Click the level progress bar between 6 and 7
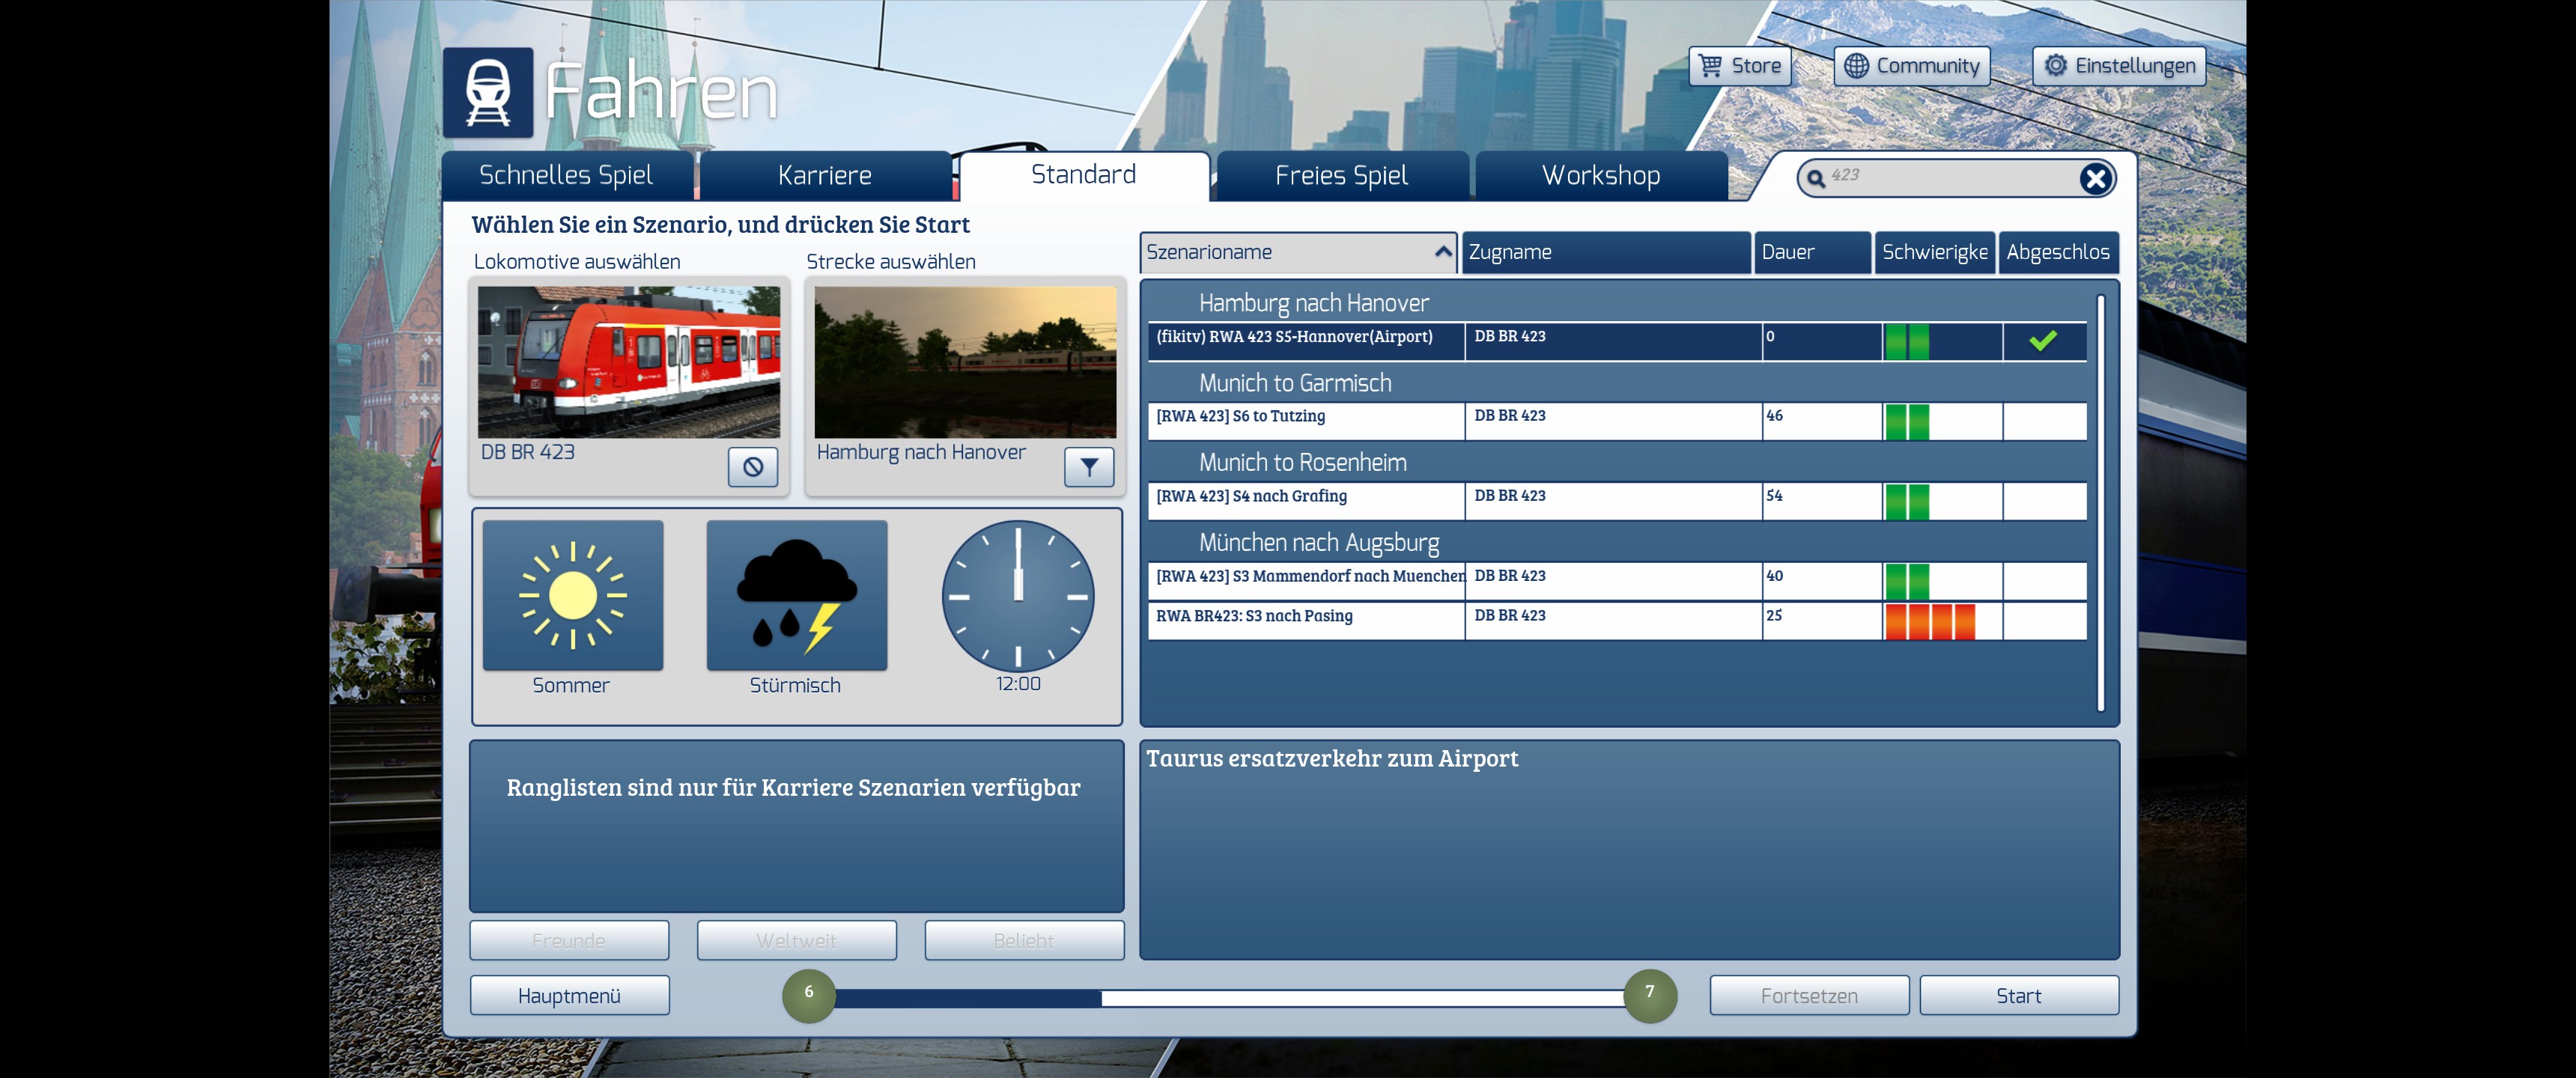Image resolution: width=2576 pixels, height=1078 pixels. (1228, 997)
